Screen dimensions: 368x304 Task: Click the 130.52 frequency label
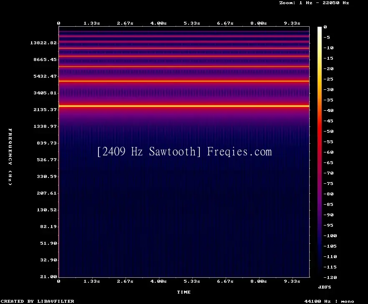pos(47,210)
